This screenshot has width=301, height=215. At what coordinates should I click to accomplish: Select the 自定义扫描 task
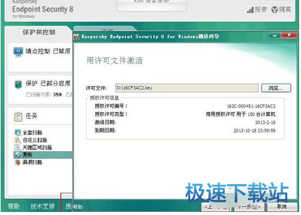point(35,140)
